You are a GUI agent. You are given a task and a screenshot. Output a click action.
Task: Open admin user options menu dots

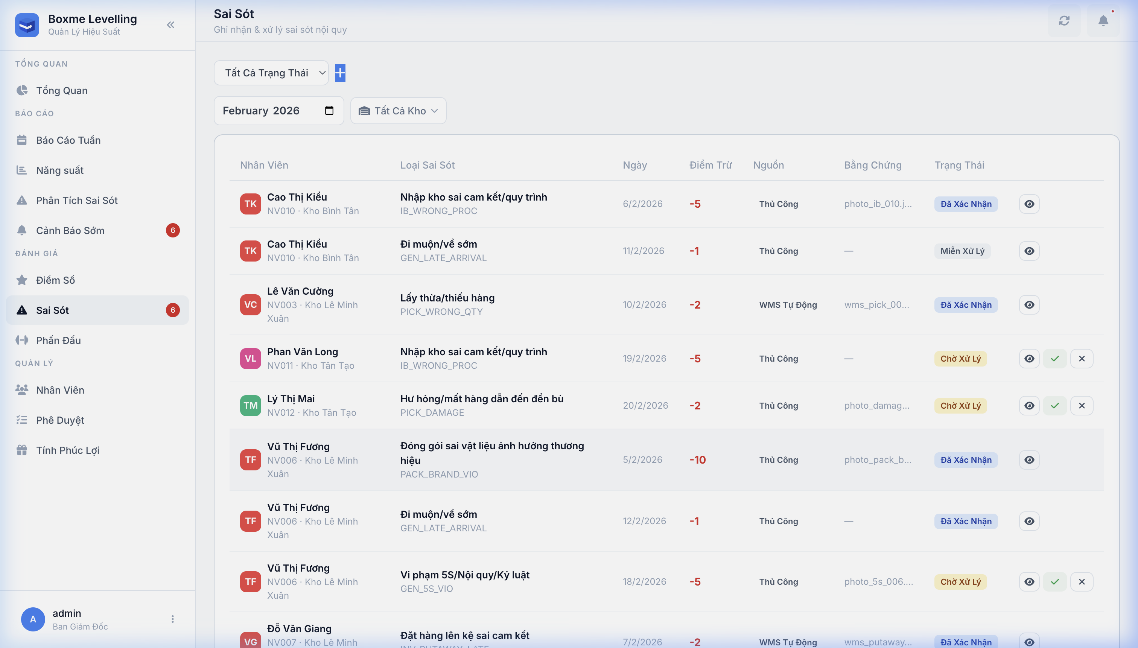(x=173, y=619)
